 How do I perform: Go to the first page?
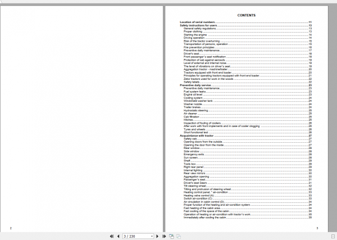(112, 236)
